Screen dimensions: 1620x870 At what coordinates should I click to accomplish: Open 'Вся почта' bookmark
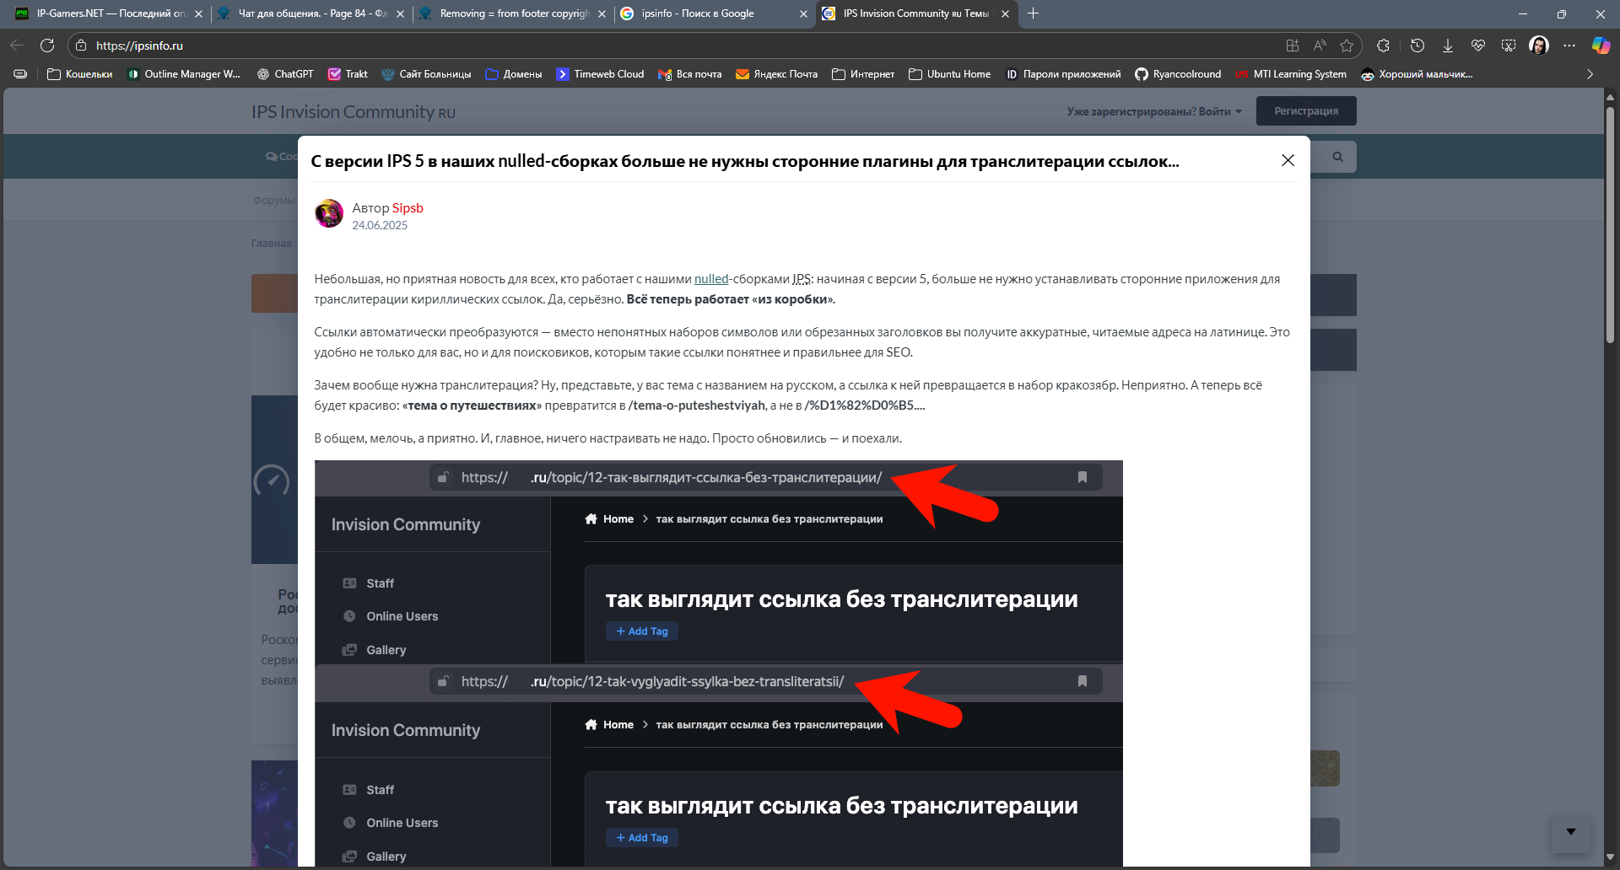(690, 74)
